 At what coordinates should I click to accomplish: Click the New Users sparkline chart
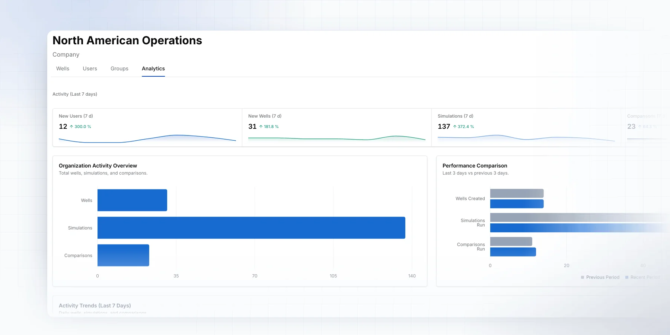(x=147, y=139)
